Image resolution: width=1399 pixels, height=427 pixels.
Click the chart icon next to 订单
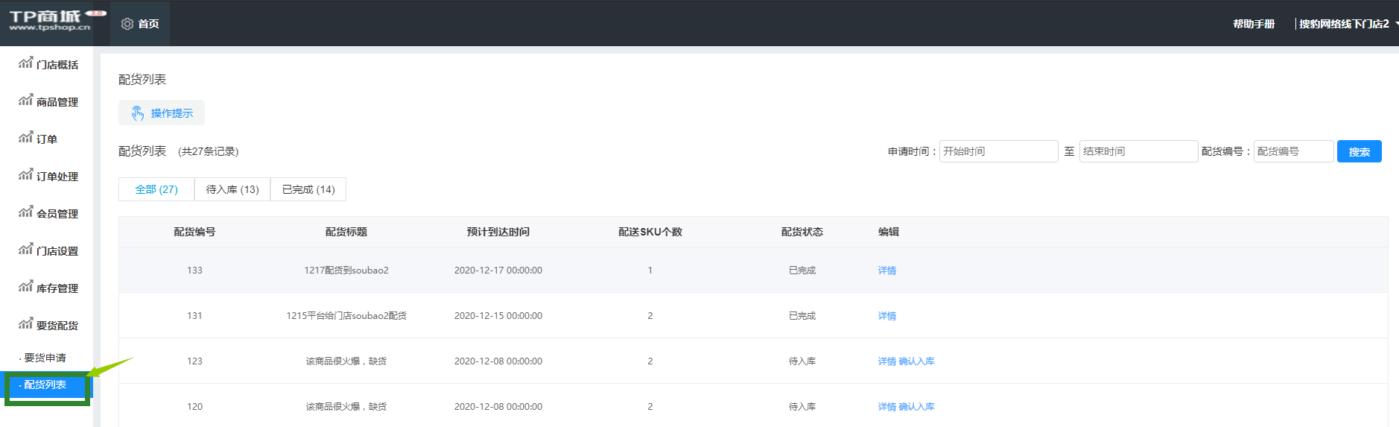click(x=25, y=138)
